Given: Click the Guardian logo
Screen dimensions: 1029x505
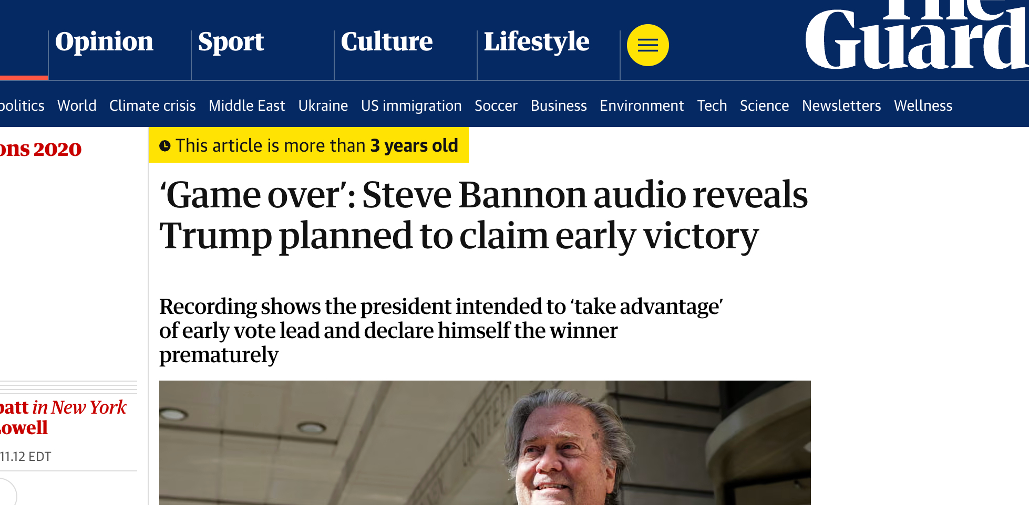Looking at the screenshot, I should point(917,37).
